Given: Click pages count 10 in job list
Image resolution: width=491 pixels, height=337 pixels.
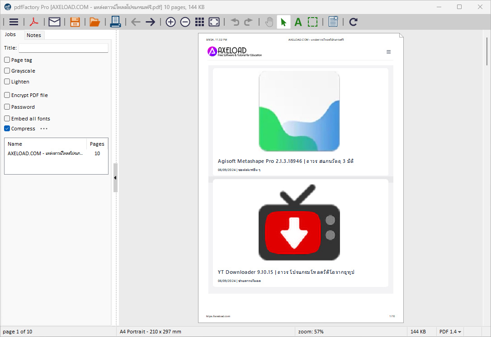Looking at the screenshot, I should [97, 153].
